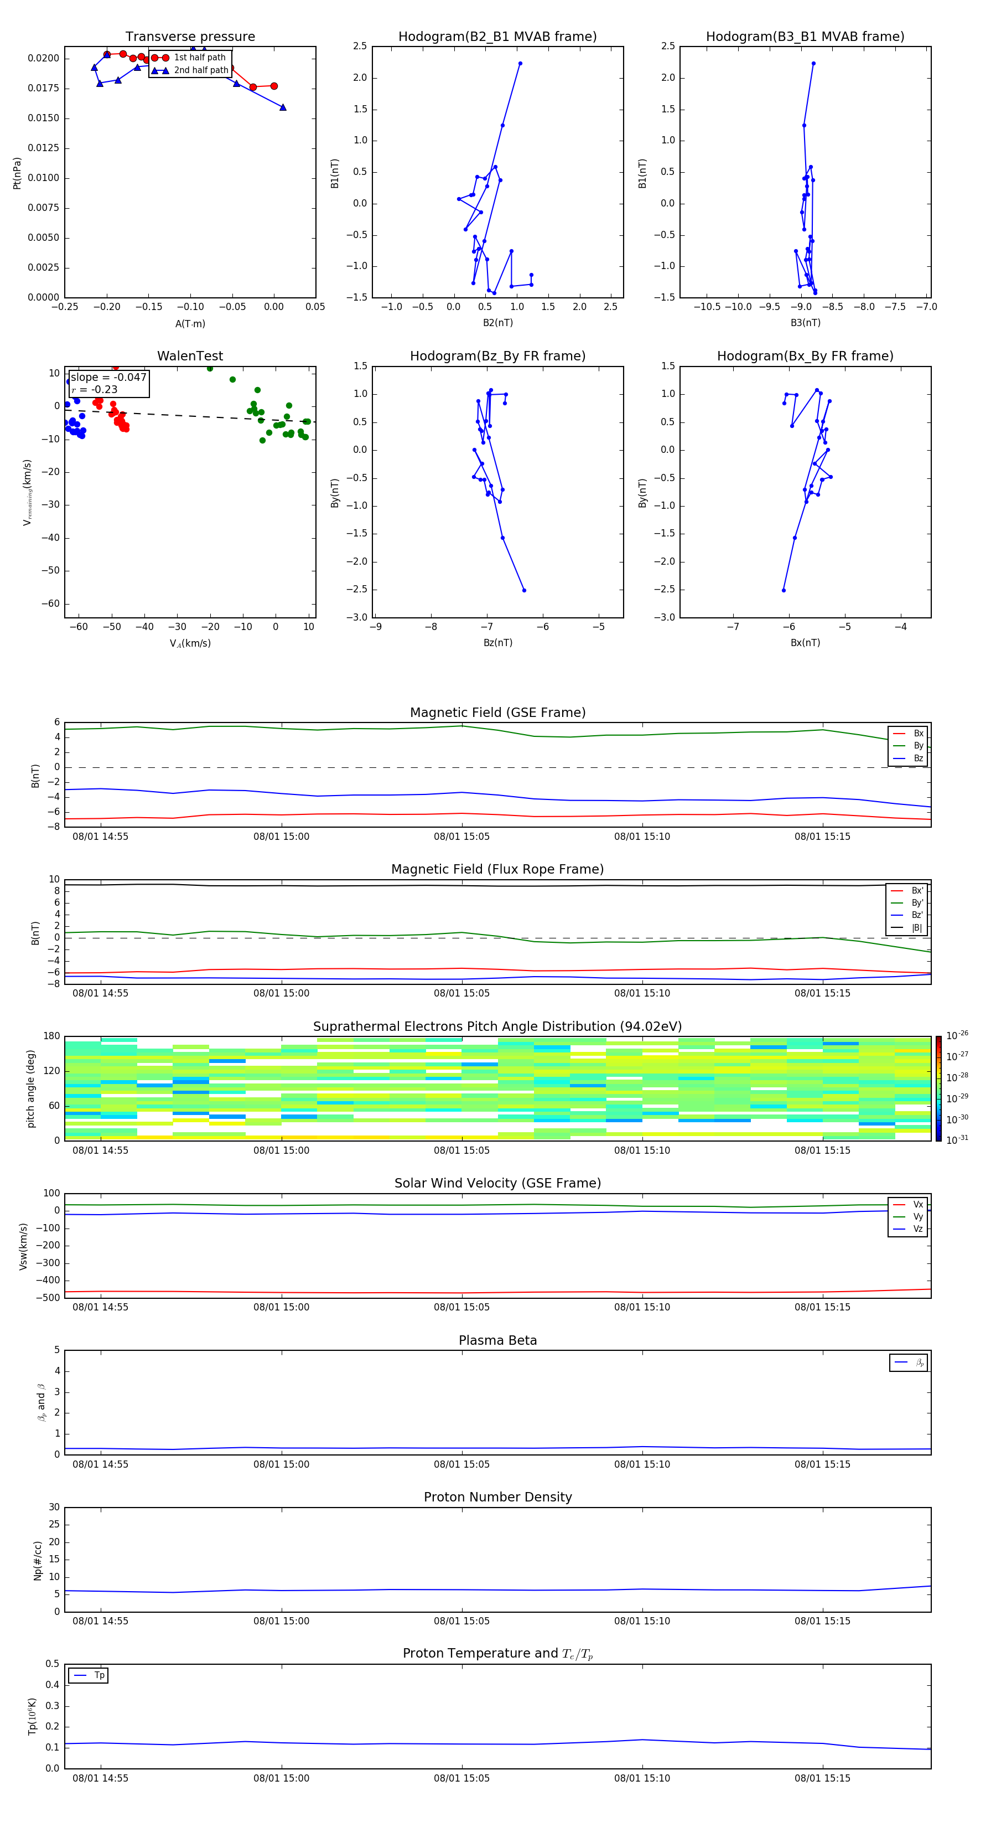This screenshot has width=996, height=1827.
Task: Select the |B| legend entry in Flux Rope plot
Action: 907,928
